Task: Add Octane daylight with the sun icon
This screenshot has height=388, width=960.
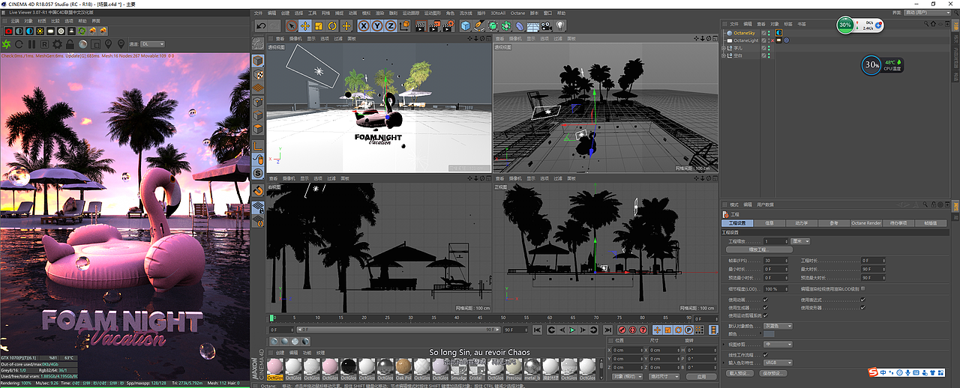Action: 40,31
